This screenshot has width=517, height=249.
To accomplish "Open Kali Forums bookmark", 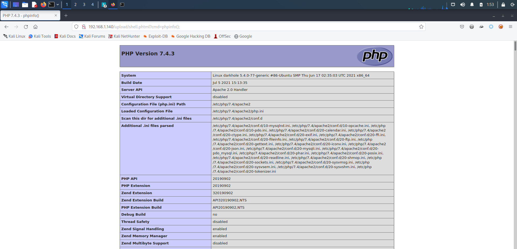I will pyautogui.click(x=92, y=36).
